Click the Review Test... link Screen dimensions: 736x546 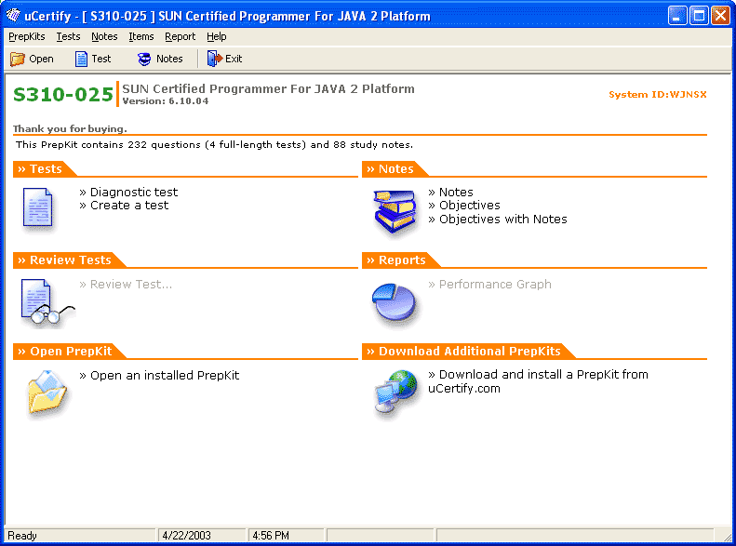point(126,285)
